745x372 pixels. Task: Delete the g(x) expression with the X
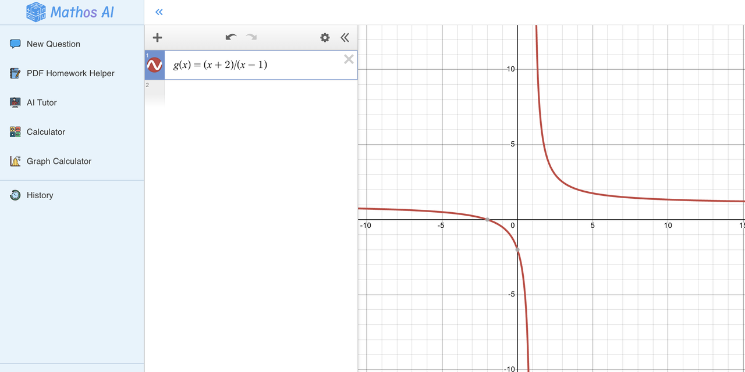point(348,59)
